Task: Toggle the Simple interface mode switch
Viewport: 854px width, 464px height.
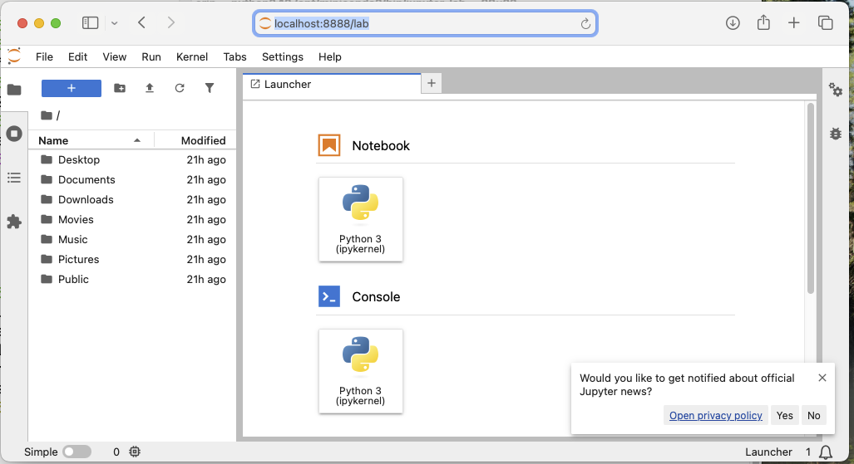Action: click(77, 452)
